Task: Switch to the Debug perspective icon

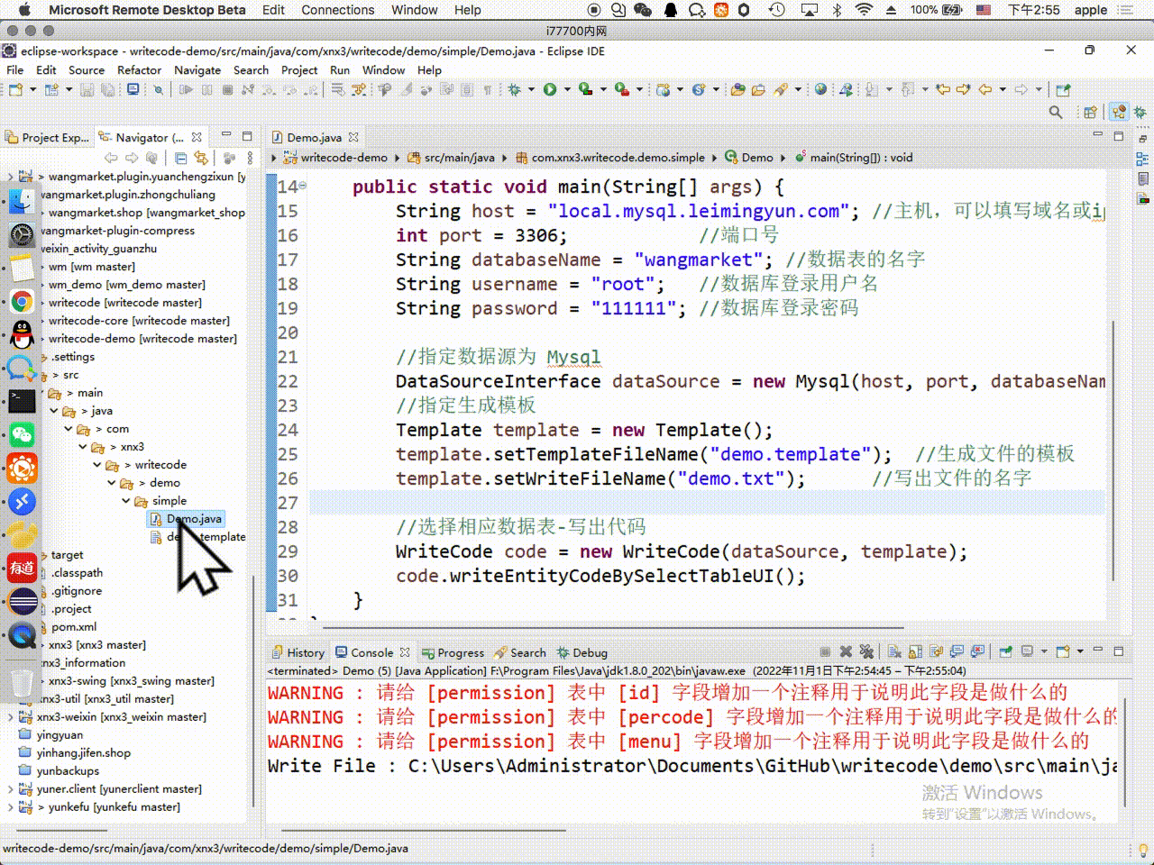Action: pos(1139,112)
